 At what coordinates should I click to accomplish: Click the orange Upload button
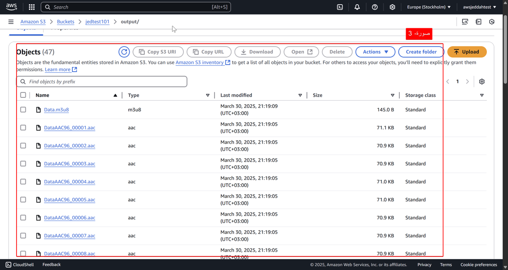467,52
